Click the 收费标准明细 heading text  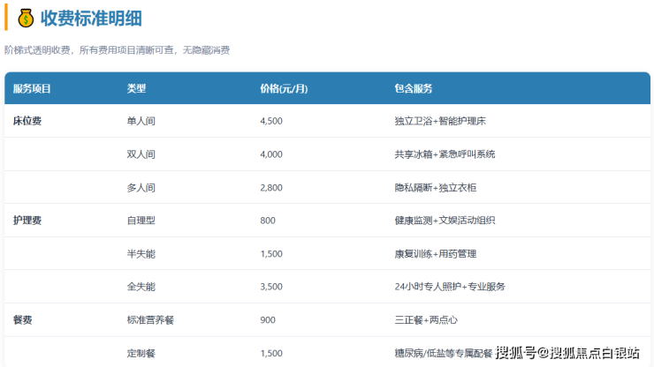pos(90,18)
